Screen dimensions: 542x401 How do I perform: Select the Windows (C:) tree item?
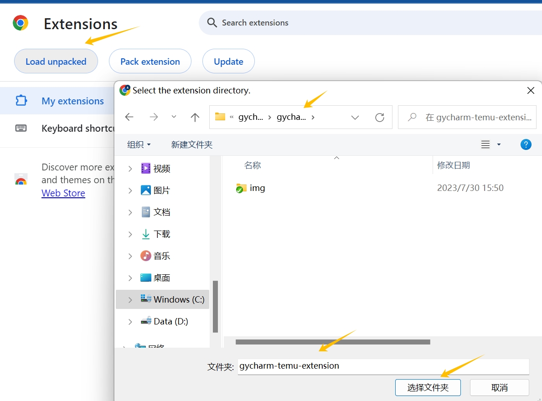(162, 299)
